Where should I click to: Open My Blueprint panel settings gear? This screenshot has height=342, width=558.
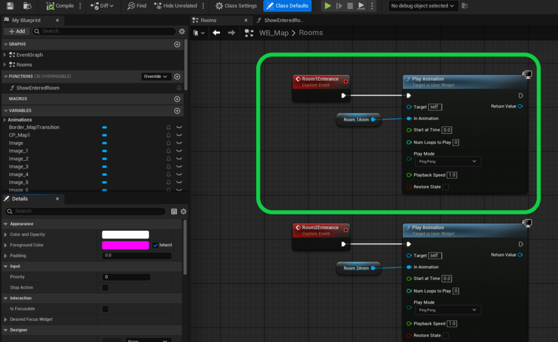182,32
